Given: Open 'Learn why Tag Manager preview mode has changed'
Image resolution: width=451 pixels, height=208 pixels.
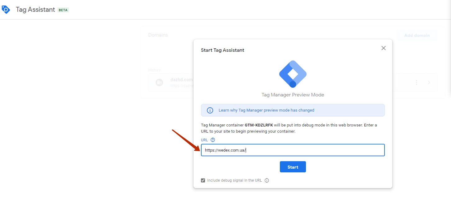Looking at the screenshot, I should coord(266,110).
